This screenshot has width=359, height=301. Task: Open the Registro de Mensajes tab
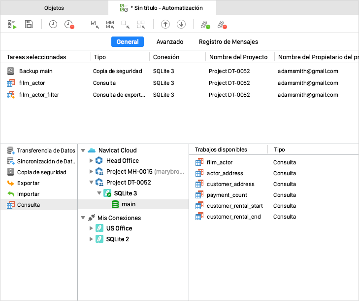pos(228,42)
